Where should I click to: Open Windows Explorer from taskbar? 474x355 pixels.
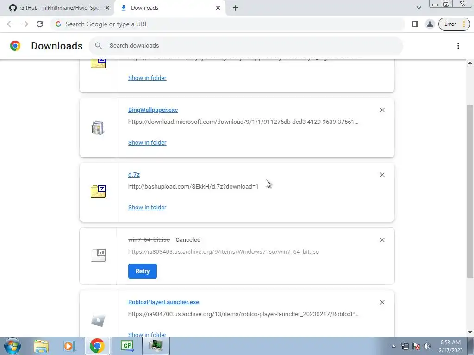click(x=41, y=346)
